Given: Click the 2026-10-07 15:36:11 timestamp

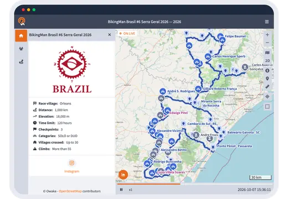Looking at the screenshot, I should click(254, 190).
